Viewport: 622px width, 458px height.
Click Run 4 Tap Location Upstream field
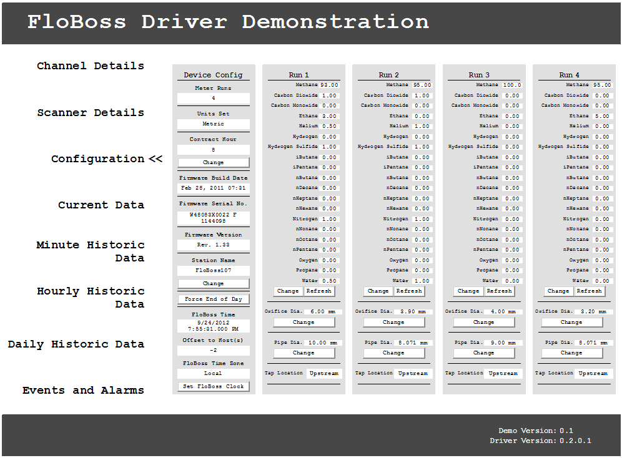(593, 374)
